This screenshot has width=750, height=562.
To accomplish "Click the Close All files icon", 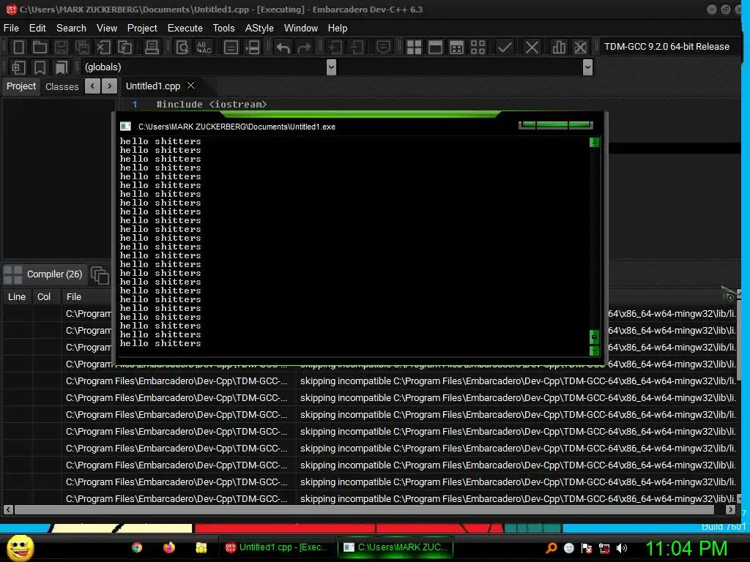I will click(125, 47).
